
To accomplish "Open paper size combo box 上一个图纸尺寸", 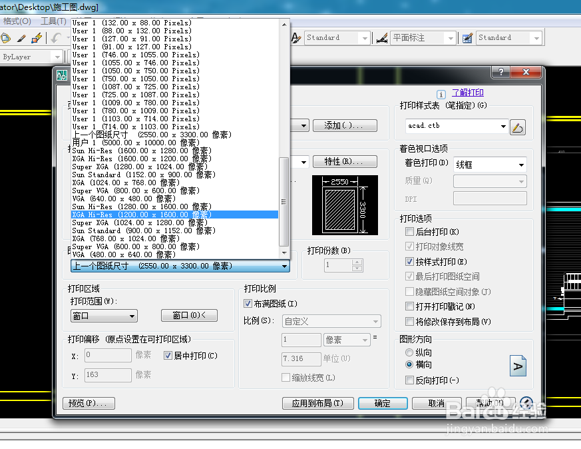I will pos(180,266).
